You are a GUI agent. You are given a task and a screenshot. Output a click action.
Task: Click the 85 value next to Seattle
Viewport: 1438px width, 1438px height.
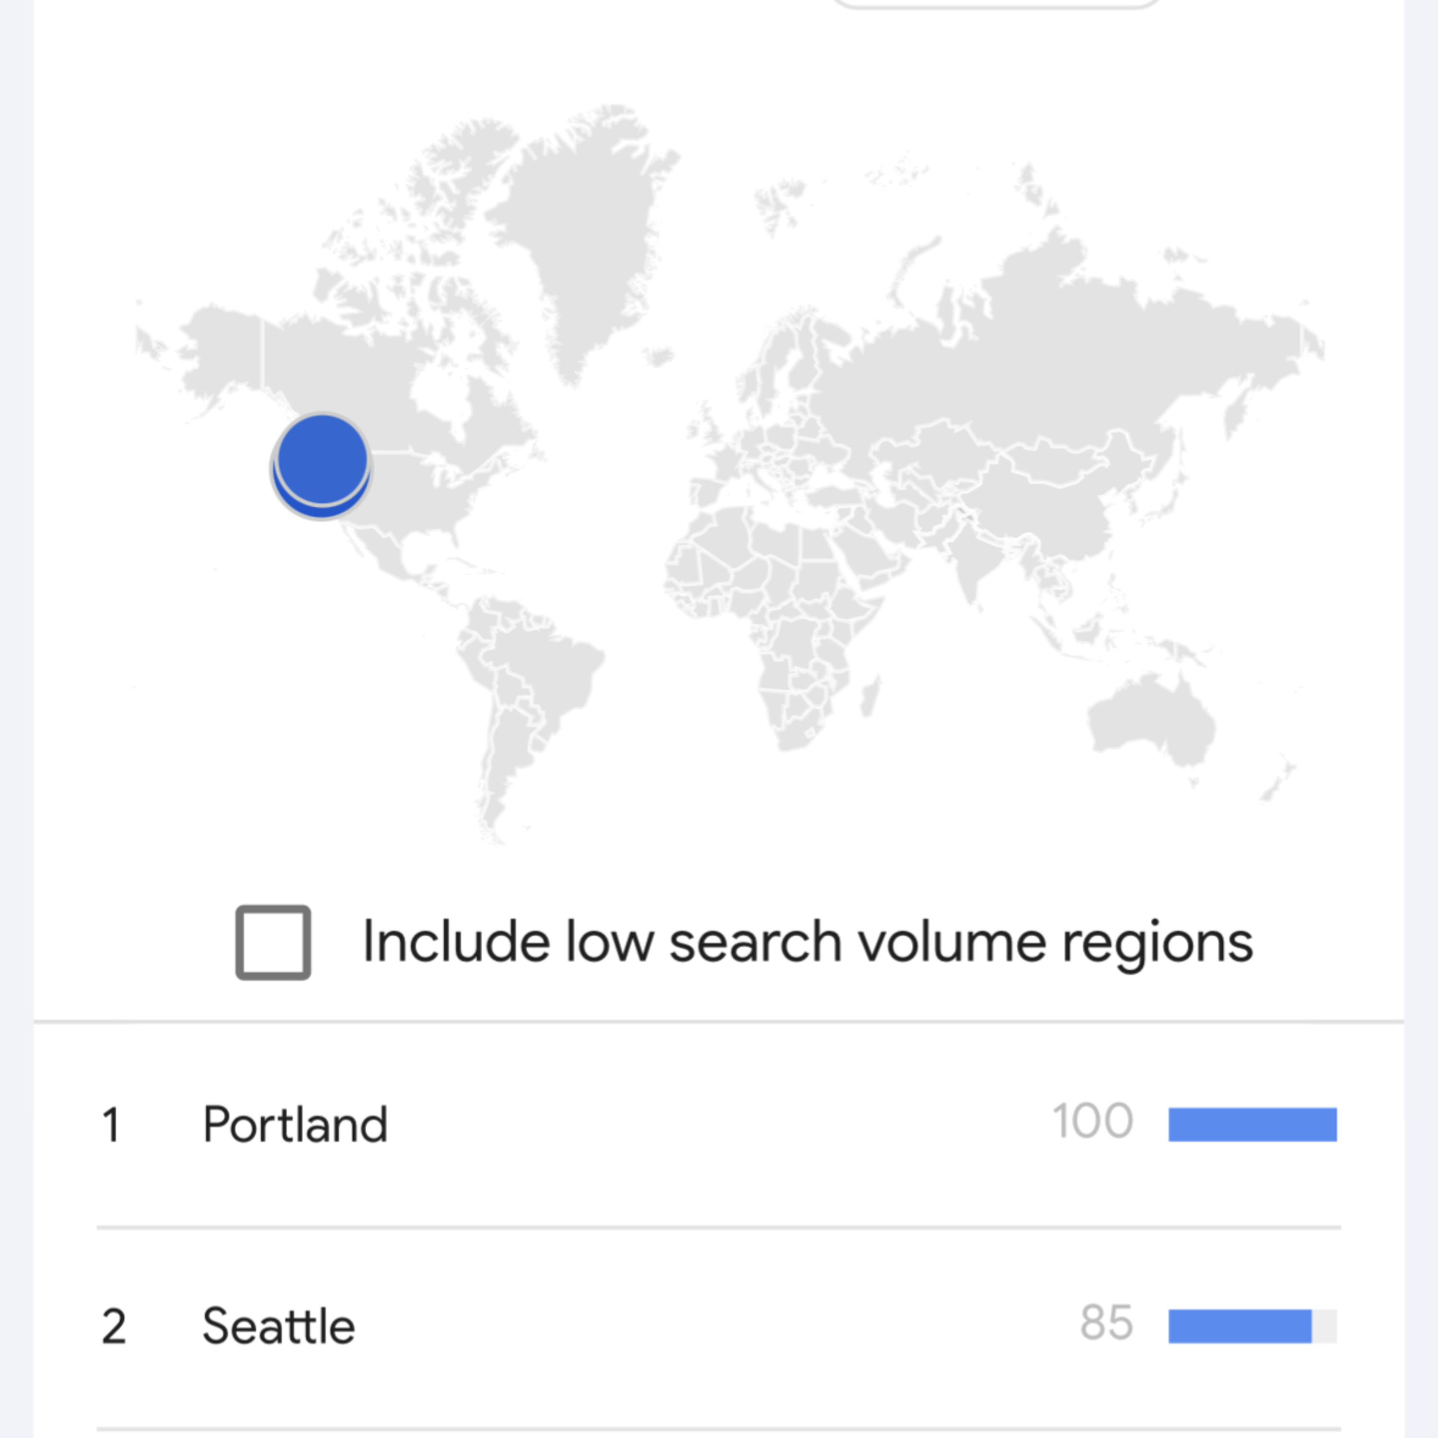[x=1107, y=1323]
